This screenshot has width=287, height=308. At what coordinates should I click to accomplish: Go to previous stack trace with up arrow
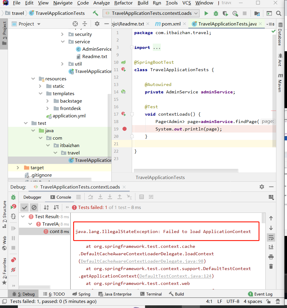pos(271,218)
